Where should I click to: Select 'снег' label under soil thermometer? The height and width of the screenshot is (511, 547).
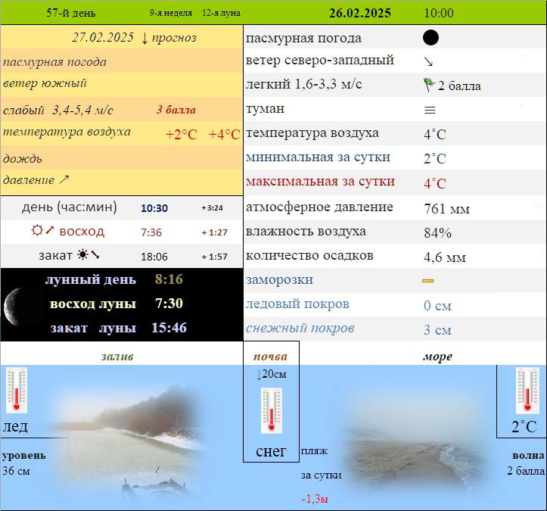[271, 451]
